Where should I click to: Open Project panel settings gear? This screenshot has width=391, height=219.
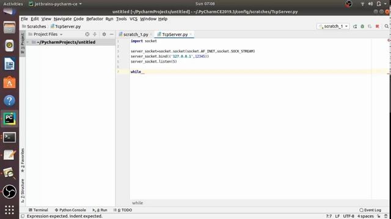(x=104, y=34)
